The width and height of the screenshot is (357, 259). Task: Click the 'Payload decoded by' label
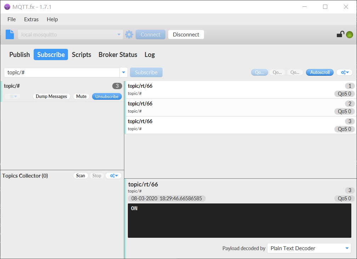(244, 248)
